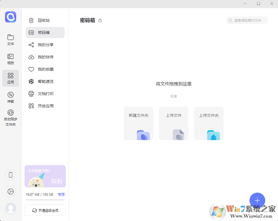Open 回收站 recycle bin

pos(45,20)
